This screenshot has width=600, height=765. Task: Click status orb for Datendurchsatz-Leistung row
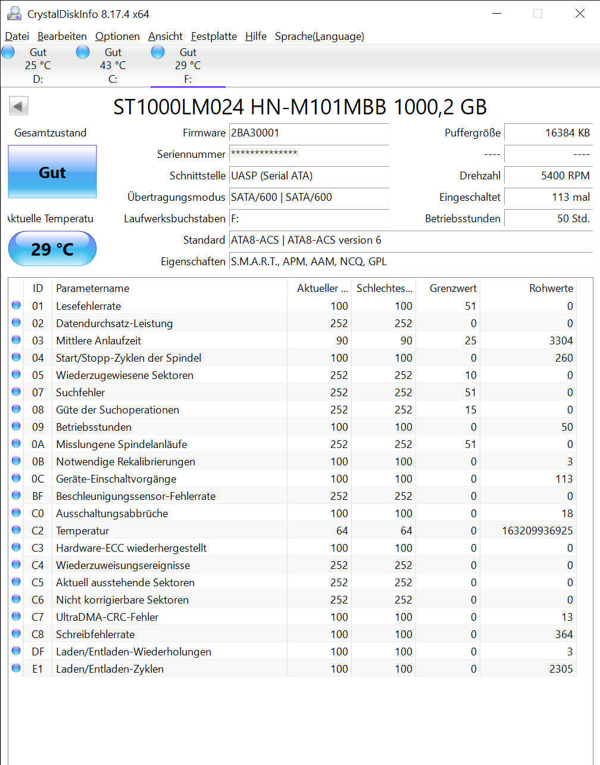16,323
